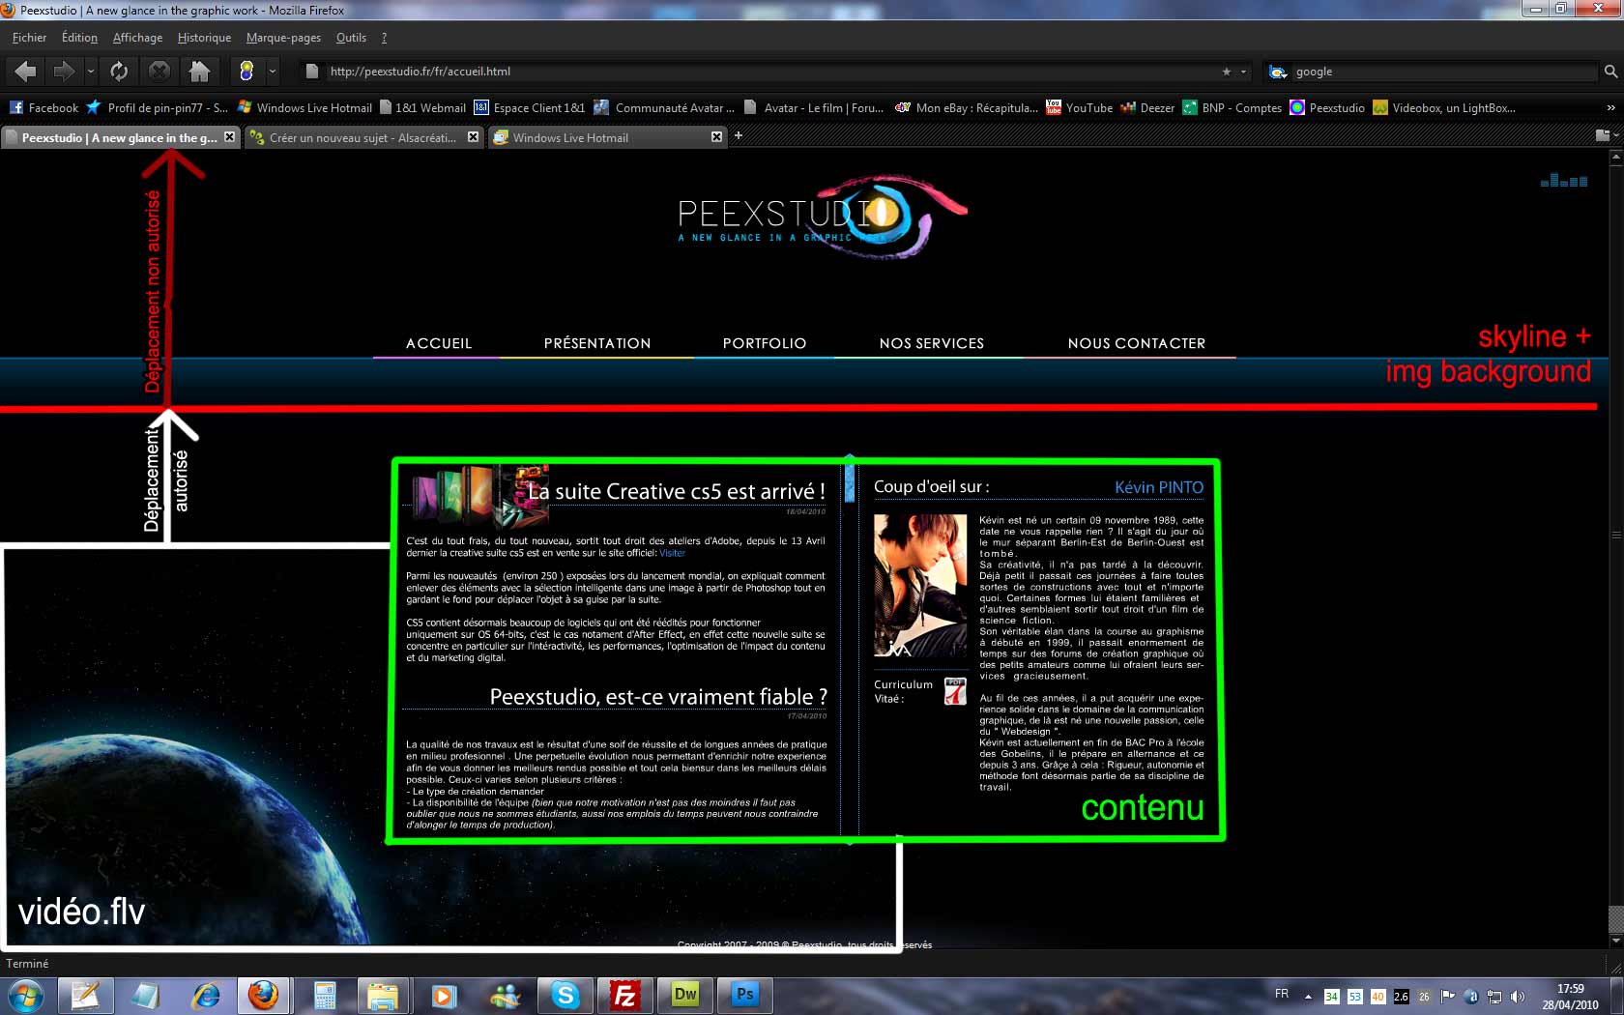Go back with the Back arrow button
This screenshot has height=1015, width=1624.
26,72
